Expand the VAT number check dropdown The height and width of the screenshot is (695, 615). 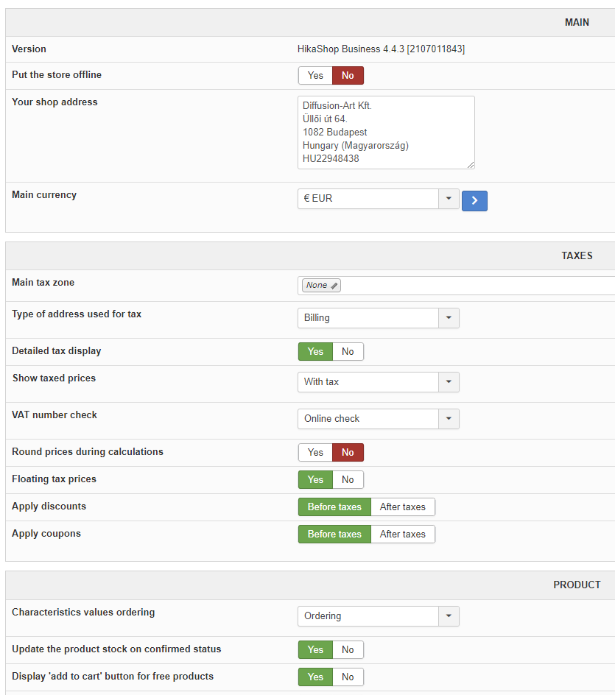click(378, 419)
